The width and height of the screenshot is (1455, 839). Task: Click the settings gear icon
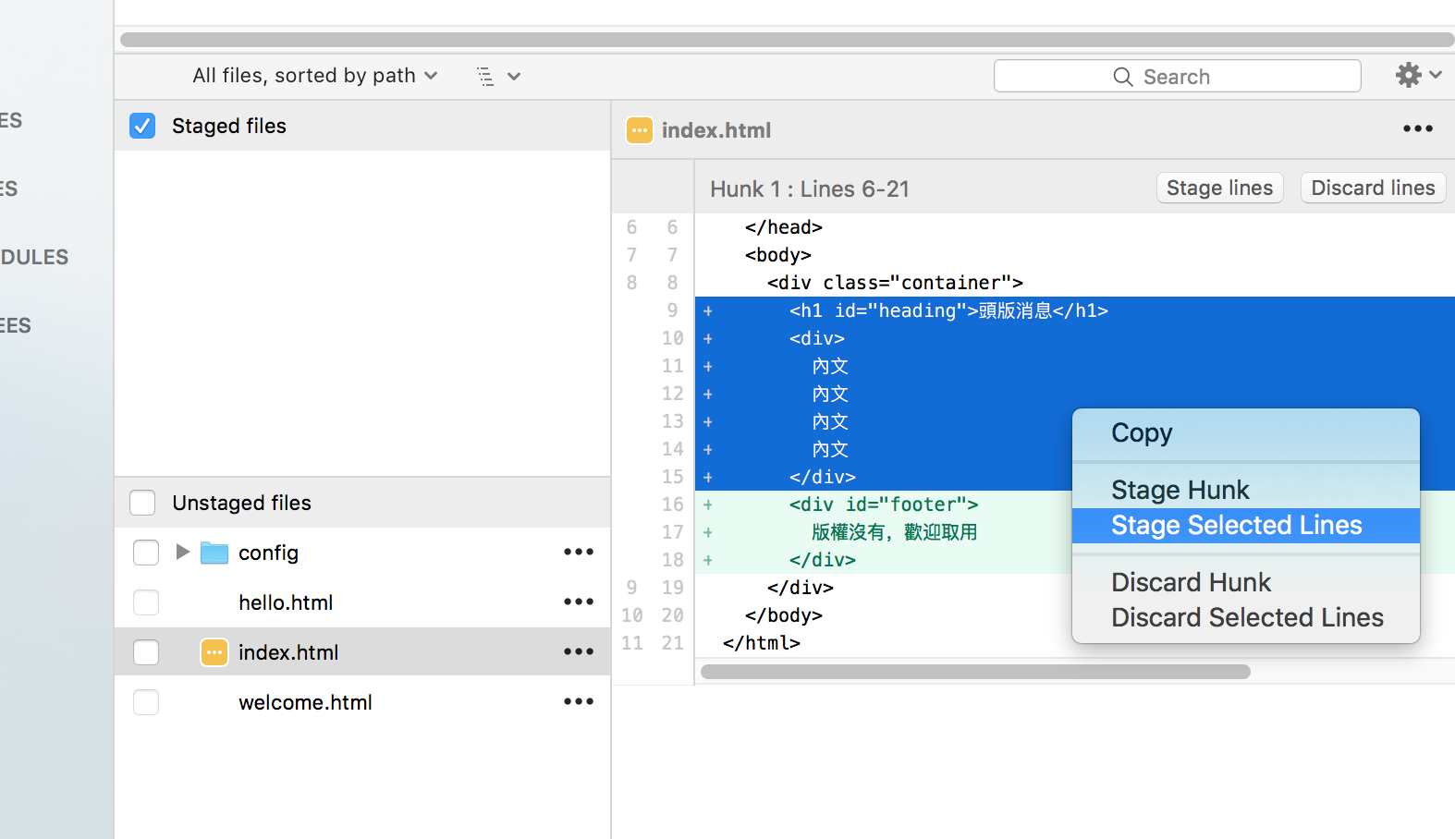[x=1408, y=75]
